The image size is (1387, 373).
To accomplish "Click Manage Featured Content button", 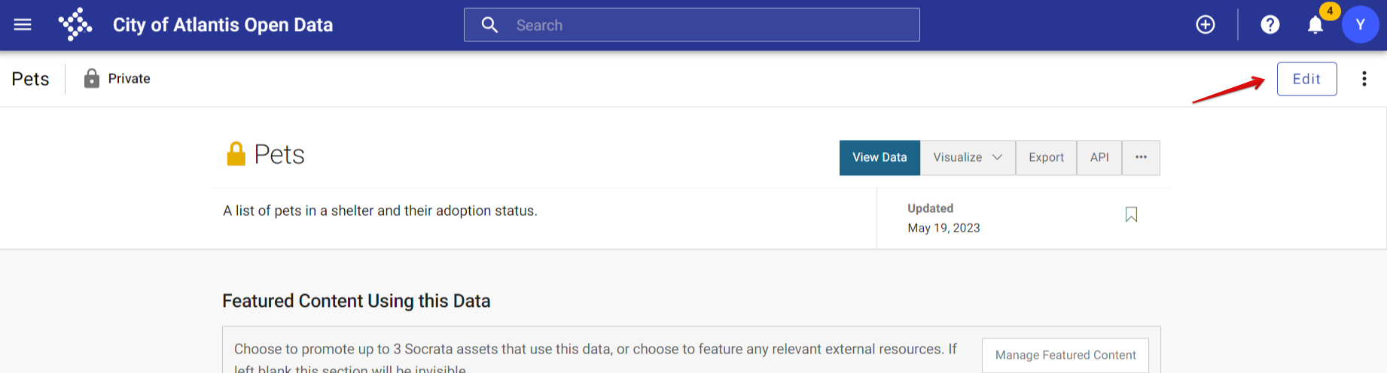I will coord(1065,355).
